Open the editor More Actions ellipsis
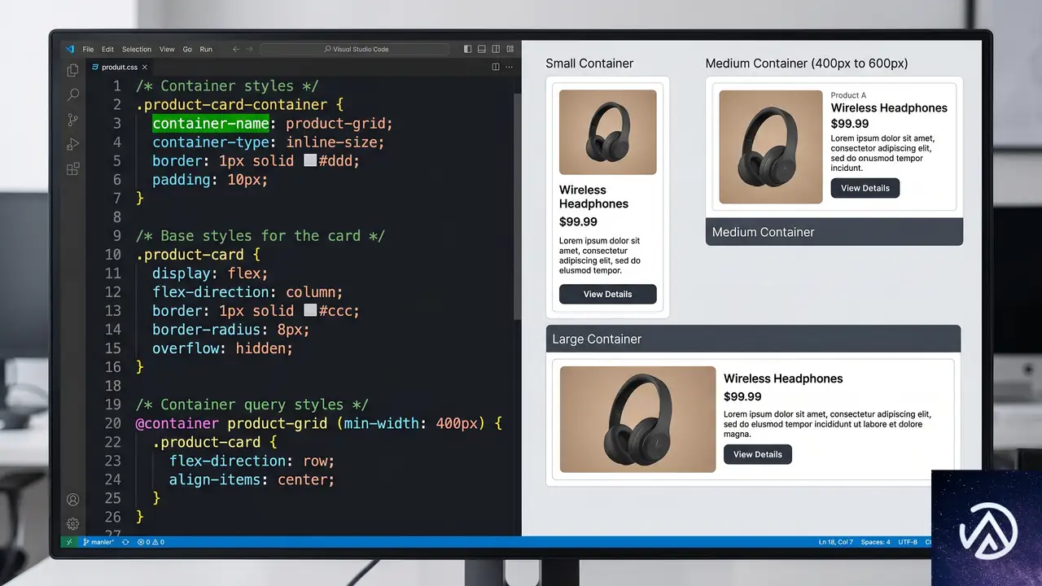The width and height of the screenshot is (1042, 586). [x=510, y=67]
